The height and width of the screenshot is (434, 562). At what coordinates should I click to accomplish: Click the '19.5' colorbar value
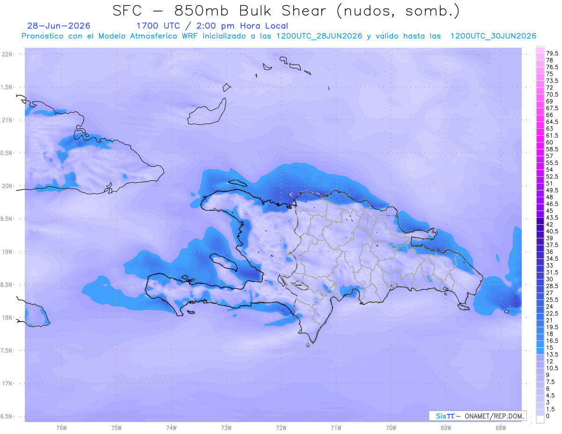pyautogui.click(x=553, y=327)
